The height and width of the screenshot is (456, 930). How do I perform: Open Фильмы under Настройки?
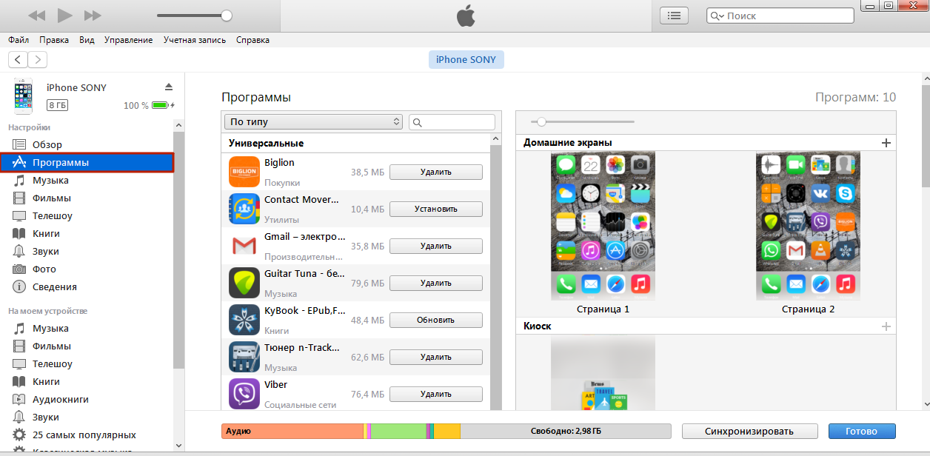pos(87,198)
